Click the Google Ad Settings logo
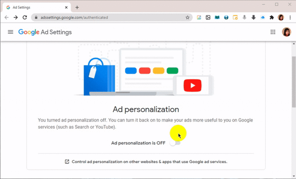 click(45, 32)
